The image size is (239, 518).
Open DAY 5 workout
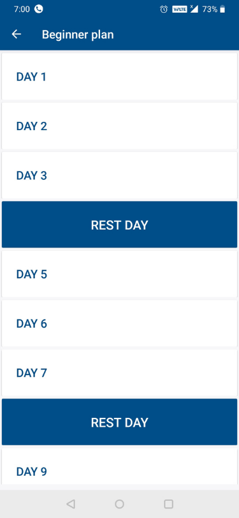(120, 274)
